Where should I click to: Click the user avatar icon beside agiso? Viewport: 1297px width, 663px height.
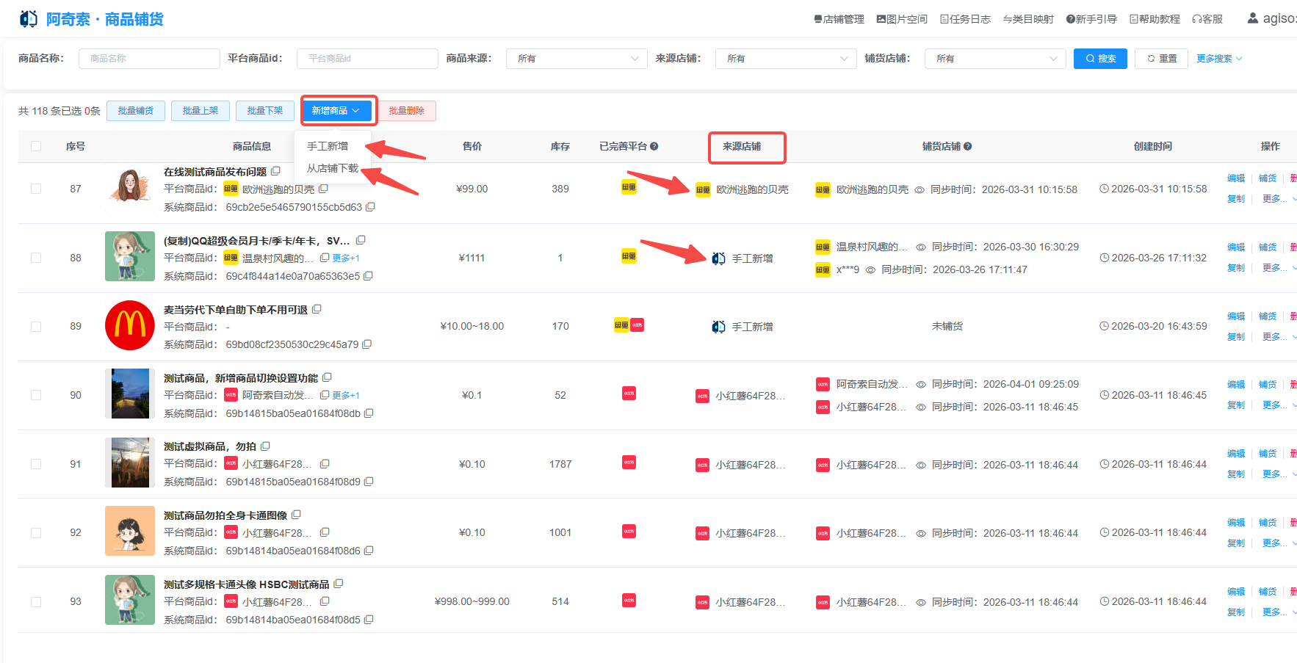coord(1253,18)
